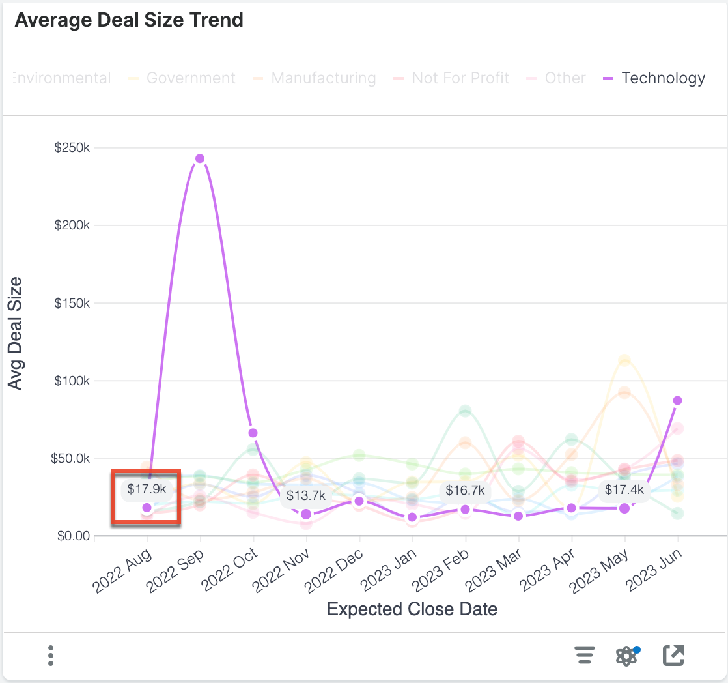Click the final June Technology data point
Viewport: 728px width, 683px height.
[x=677, y=400]
